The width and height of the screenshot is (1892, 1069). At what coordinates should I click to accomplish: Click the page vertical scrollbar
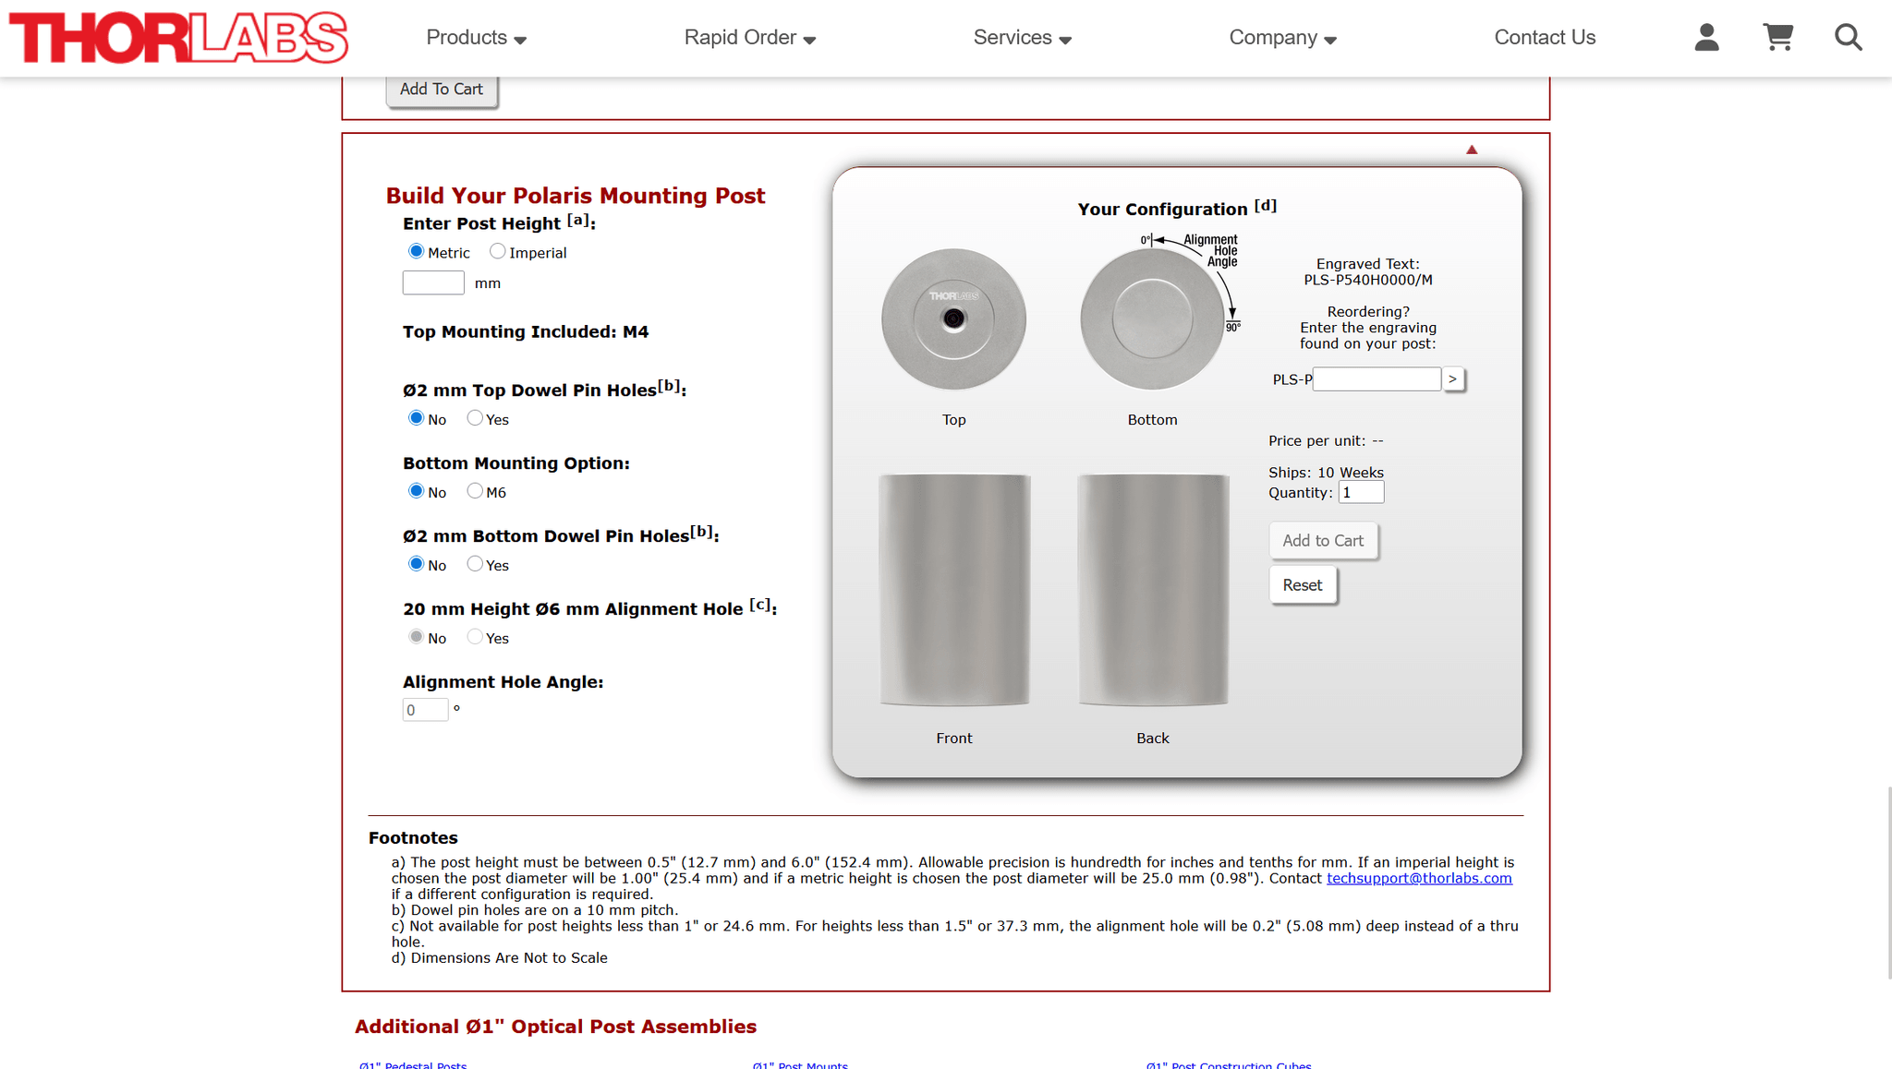[x=1888, y=883]
